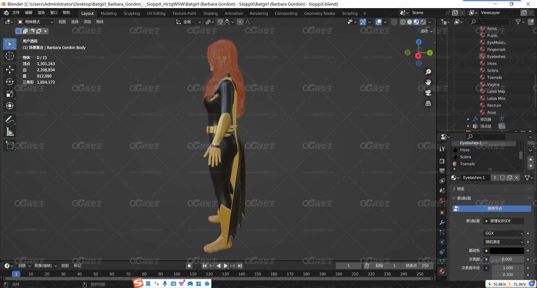The width and height of the screenshot is (537, 288).
Task: Switch to material preview shading
Action: coord(416,22)
